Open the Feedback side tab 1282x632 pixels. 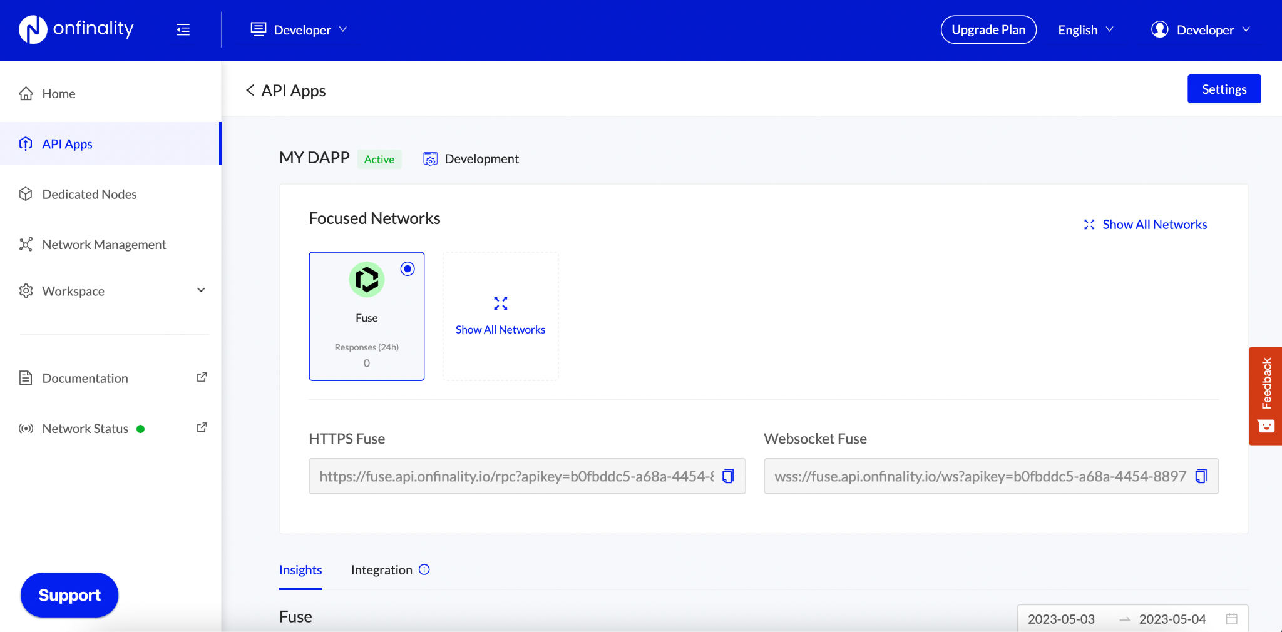point(1265,396)
